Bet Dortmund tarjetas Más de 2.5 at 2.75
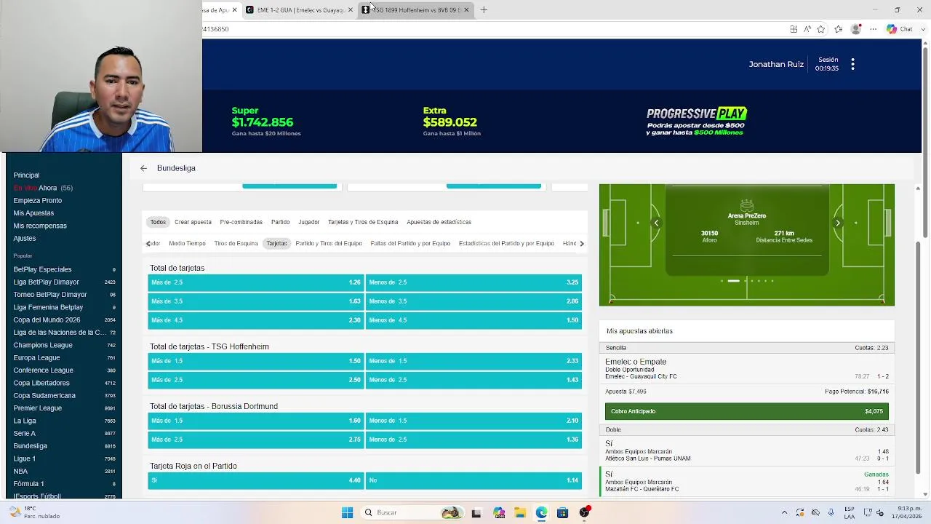This screenshot has width=931, height=524. pyautogui.click(x=256, y=440)
